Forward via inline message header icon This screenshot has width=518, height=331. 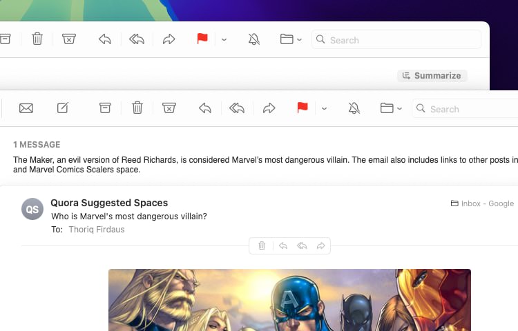(x=320, y=245)
